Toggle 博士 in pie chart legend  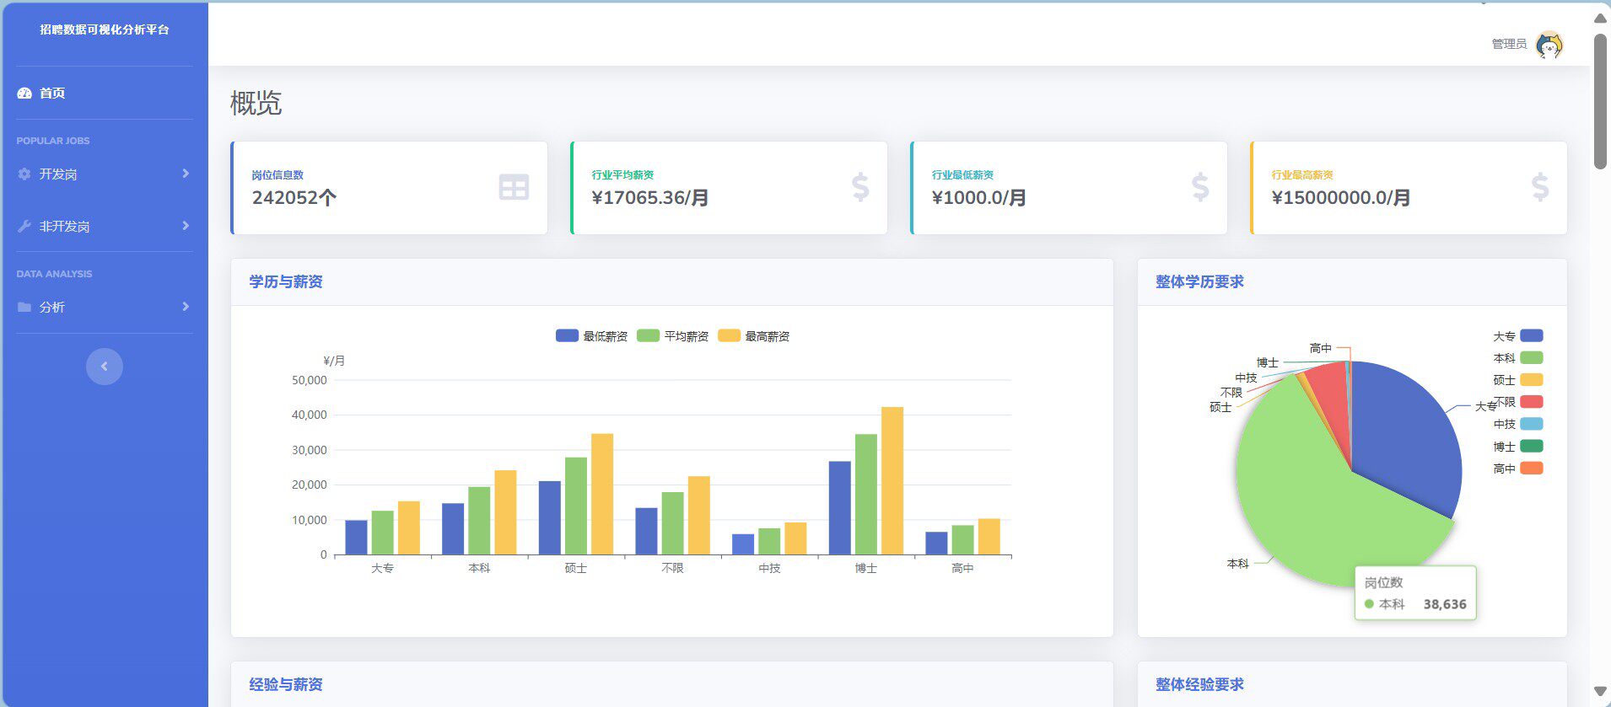[x=1517, y=447]
